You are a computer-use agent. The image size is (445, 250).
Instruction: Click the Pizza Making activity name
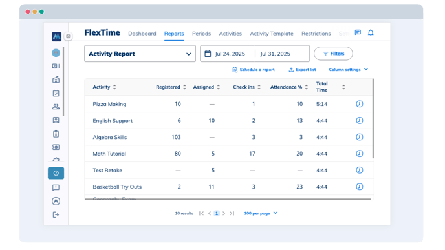[x=109, y=104]
